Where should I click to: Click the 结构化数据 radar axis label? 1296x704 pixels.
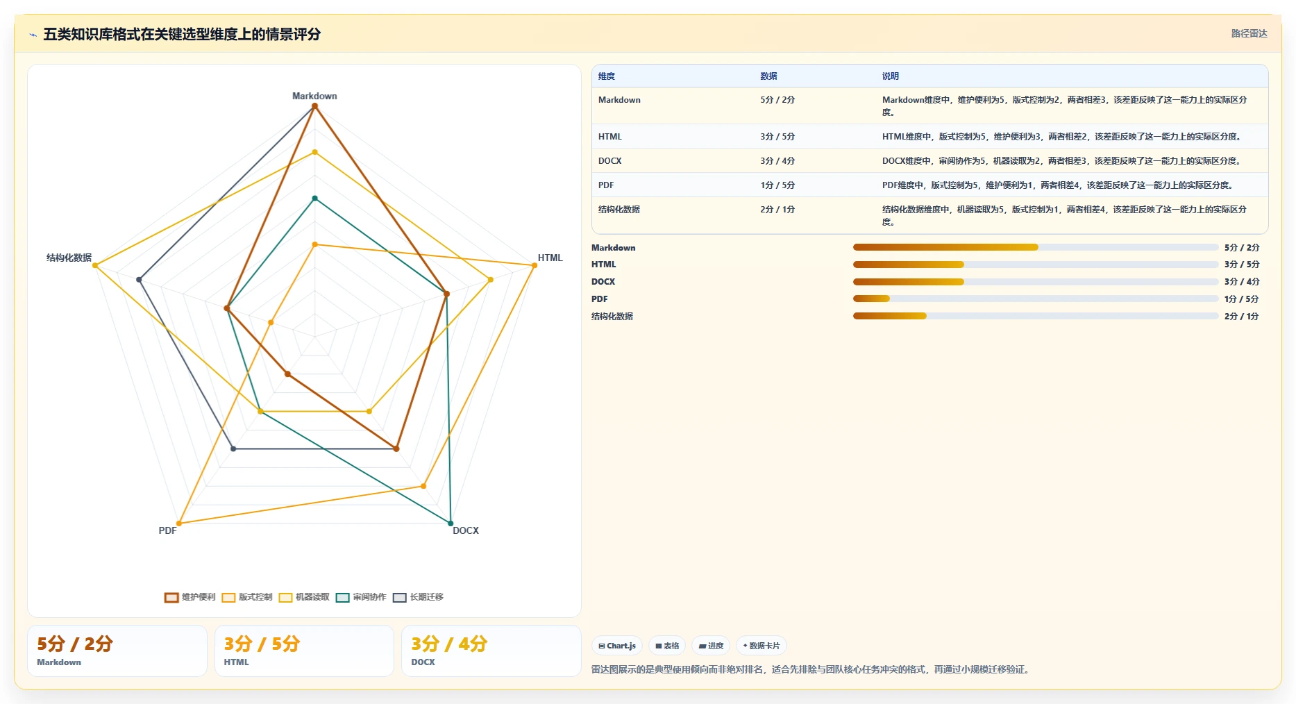click(x=69, y=258)
